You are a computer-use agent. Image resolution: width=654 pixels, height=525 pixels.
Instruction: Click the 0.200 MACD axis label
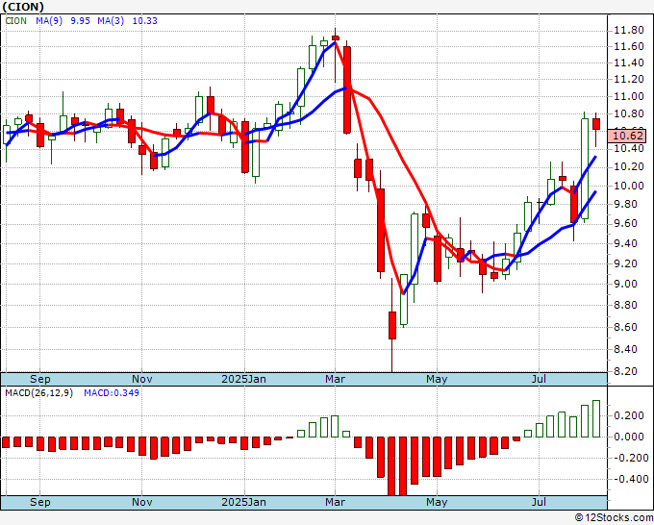(629, 415)
